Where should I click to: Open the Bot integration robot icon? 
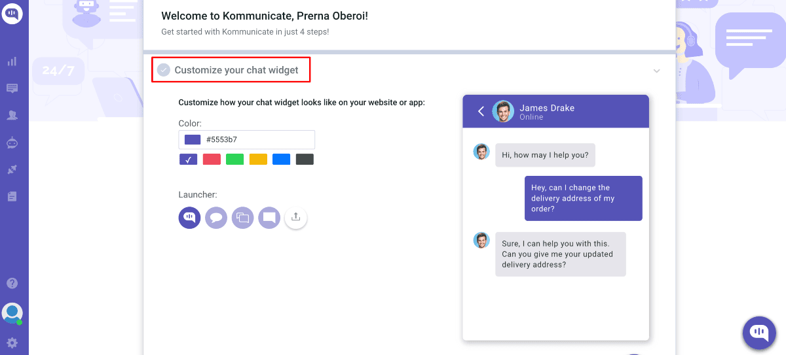[x=12, y=142]
